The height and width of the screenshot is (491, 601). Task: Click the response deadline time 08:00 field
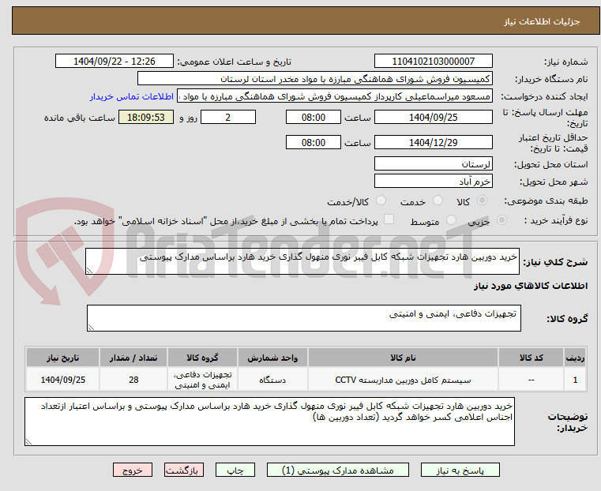click(314, 117)
